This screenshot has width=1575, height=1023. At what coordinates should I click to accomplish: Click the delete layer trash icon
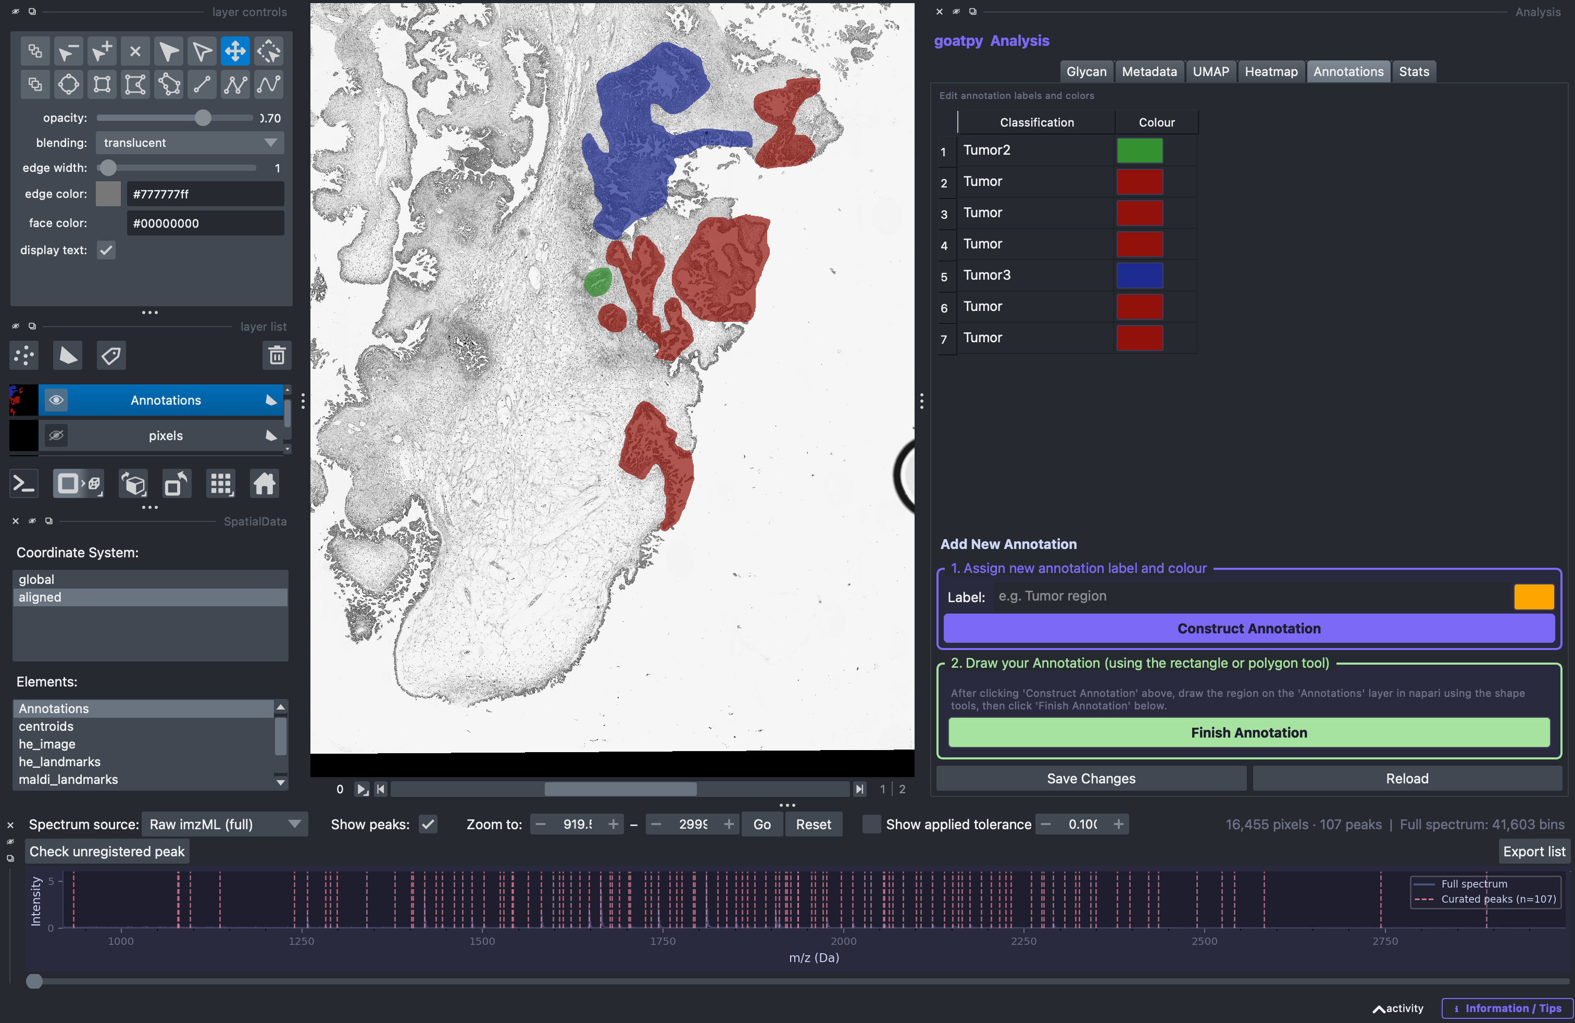click(x=277, y=355)
